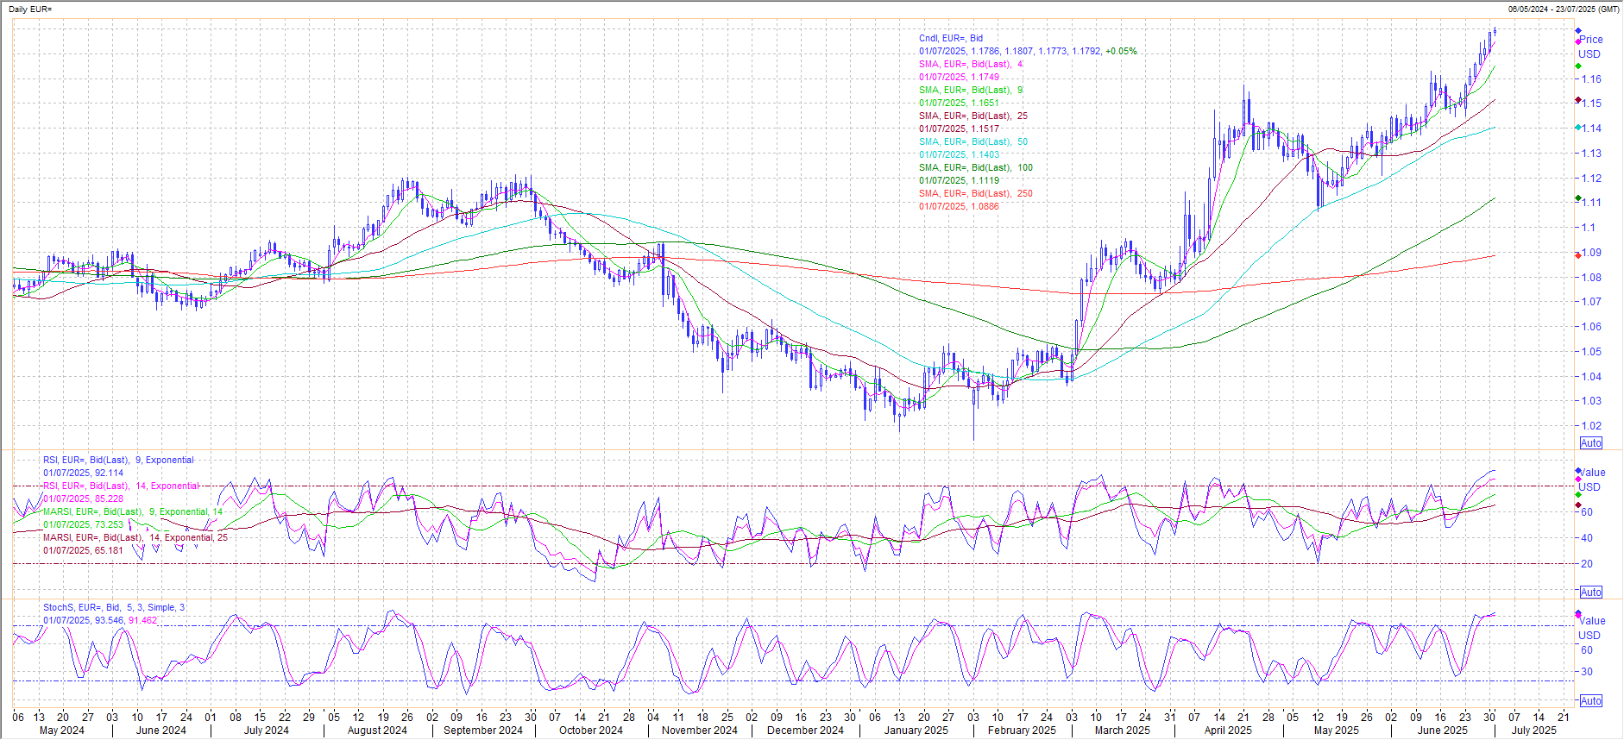Select the 'RSI, EUR=, Bid(Last), 9, Exponential' legend

click(x=118, y=460)
